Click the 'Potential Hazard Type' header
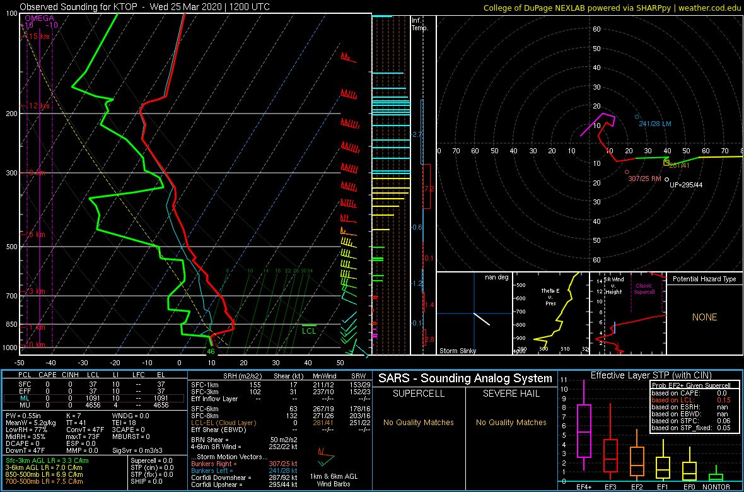This screenshot has width=744, height=492. click(704, 279)
